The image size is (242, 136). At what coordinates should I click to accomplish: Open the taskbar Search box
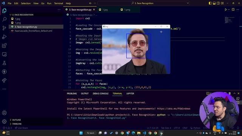pyautogui.click(x=90, y=133)
